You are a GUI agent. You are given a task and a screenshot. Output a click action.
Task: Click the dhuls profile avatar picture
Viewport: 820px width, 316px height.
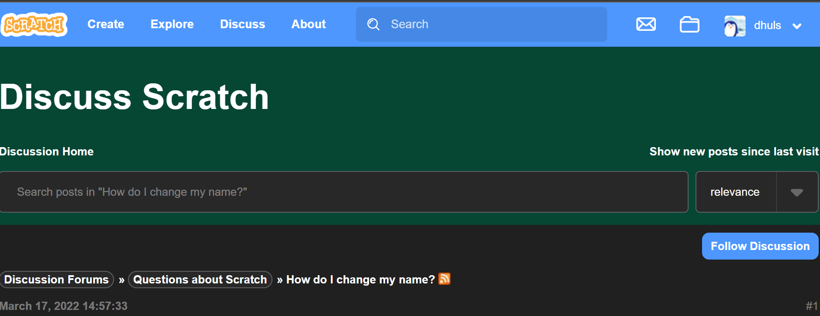click(x=735, y=25)
